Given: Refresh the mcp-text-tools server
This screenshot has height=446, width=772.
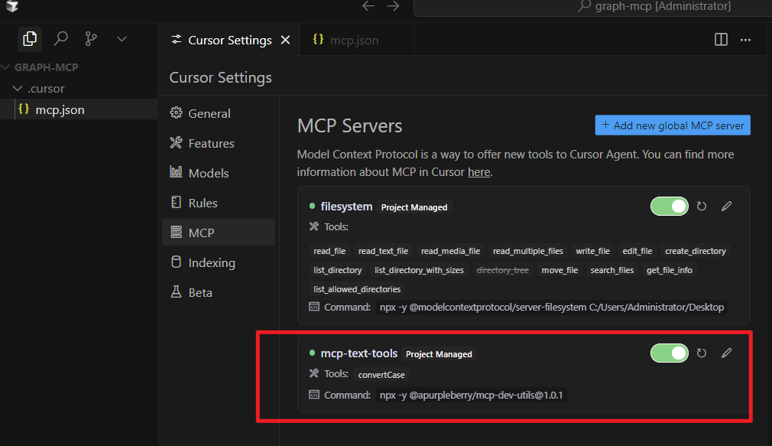Looking at the screenshot, I should (702, 353).
